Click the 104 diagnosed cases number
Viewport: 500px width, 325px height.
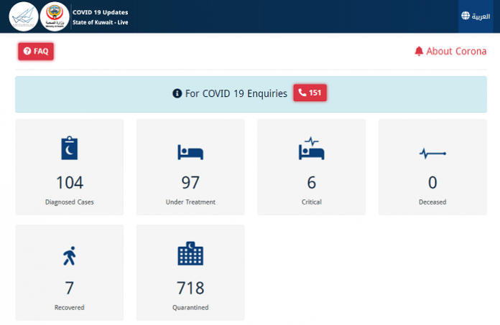[70, 183]
